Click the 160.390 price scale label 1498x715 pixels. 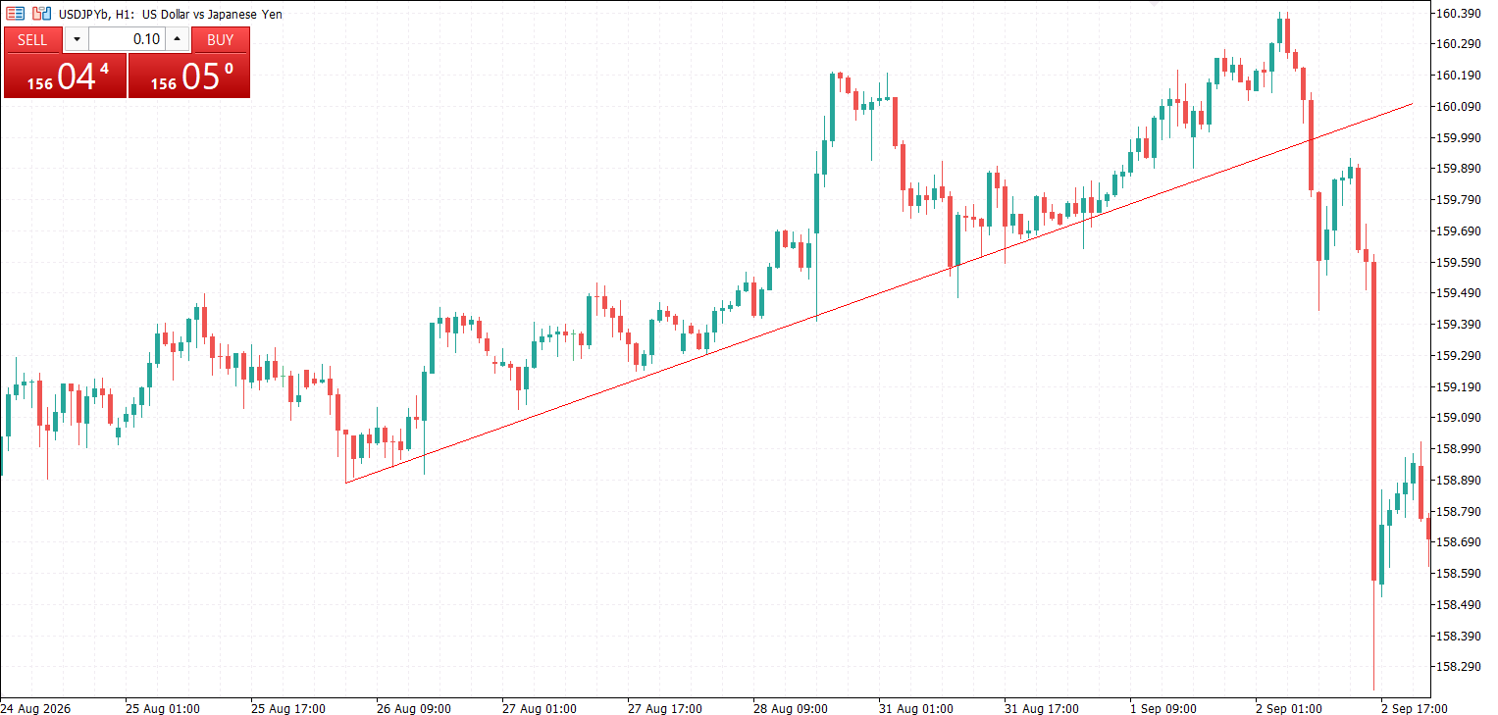(x=1457, y=13)
